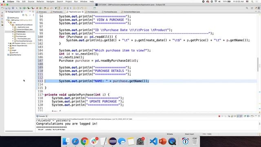Collapse All in Package Explorer toolbar
The width and height of the screenshot is (261, 147).
tap(23, 15)
